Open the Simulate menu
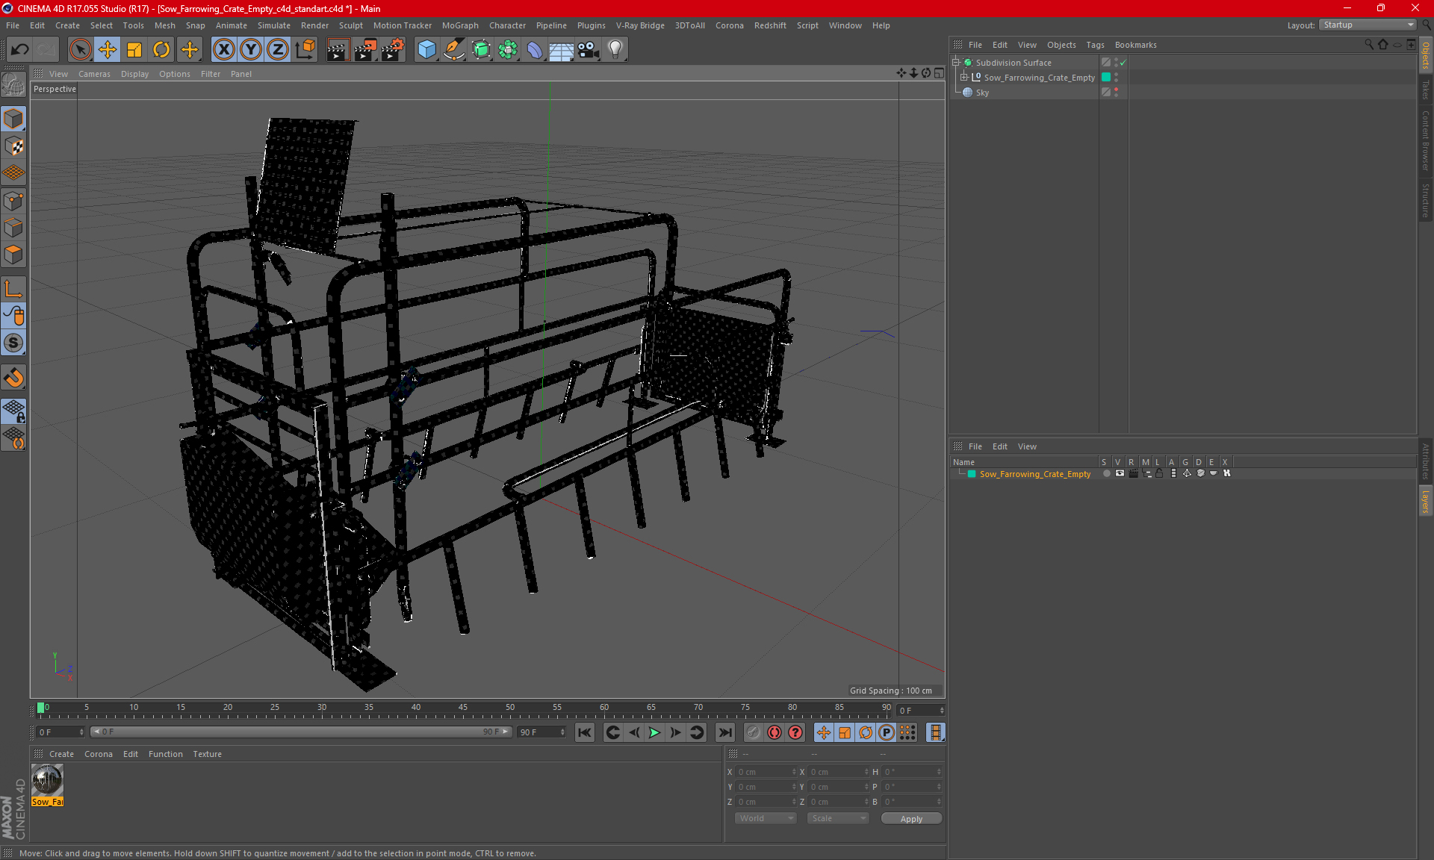 273,25
